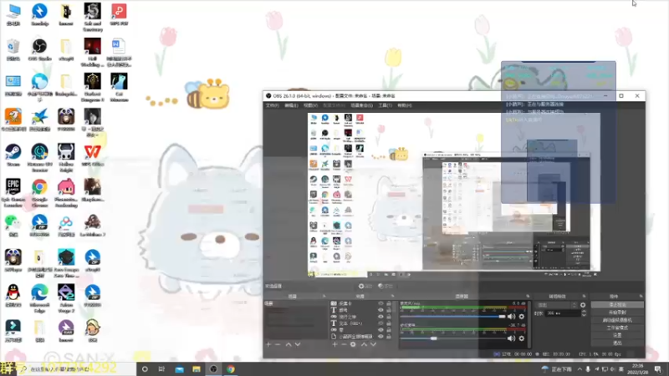
Task: Toggle visibility of the bottom document-icon source
Action: tap(381, 337)
